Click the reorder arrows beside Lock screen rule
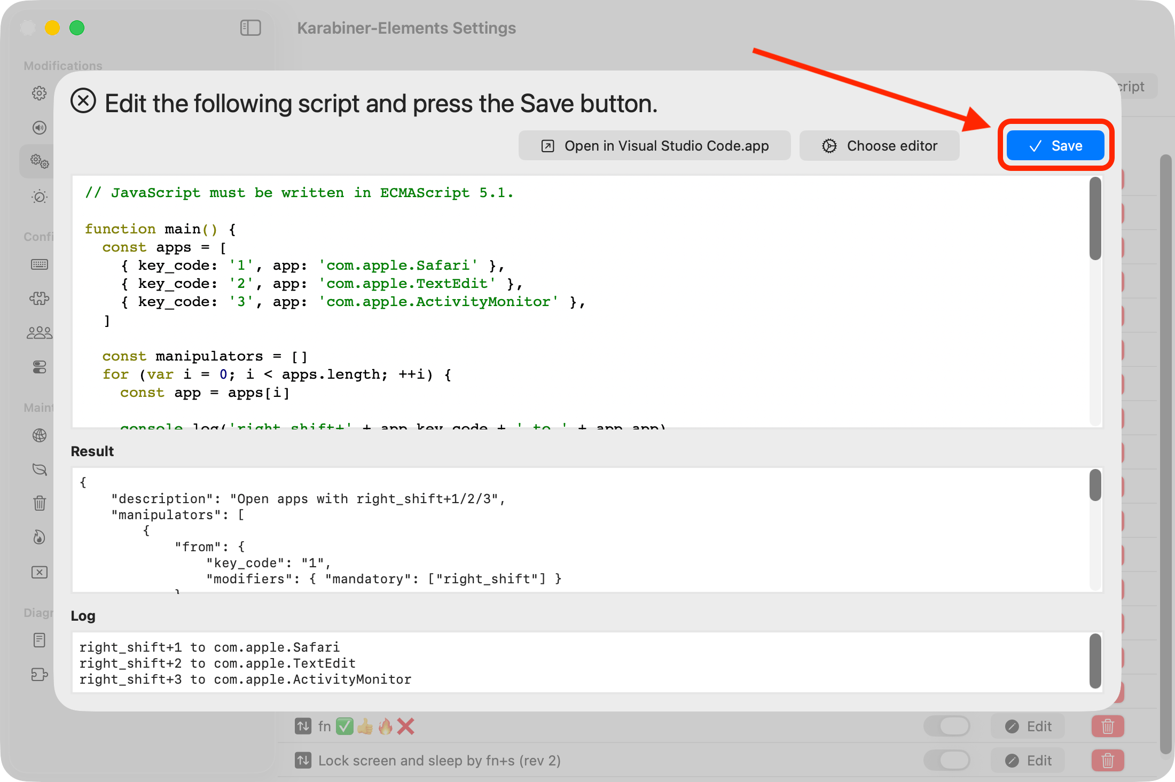This screenshot has height=782, width=1175. (303, 760)
